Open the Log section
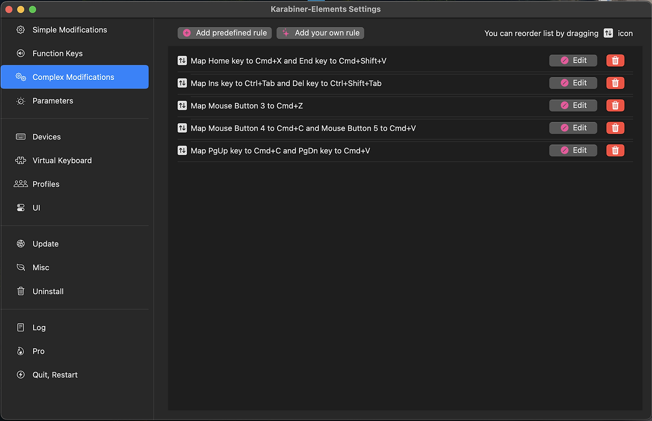The image size is (652, 421). 75,327
